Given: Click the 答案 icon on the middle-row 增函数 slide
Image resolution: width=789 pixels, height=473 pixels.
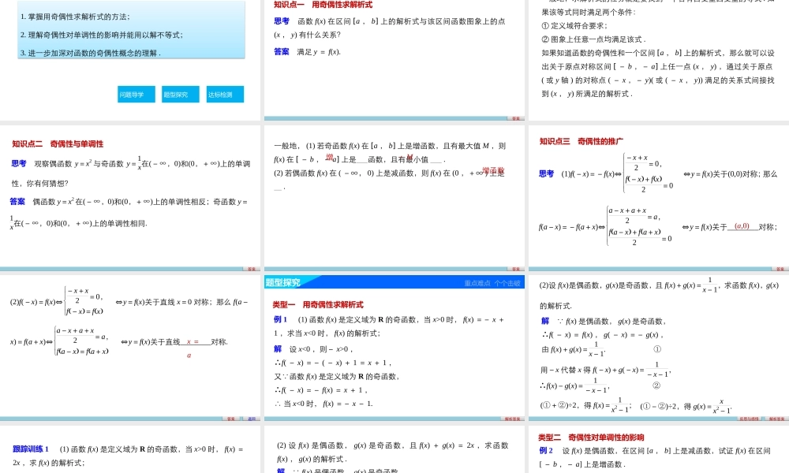Looking at the screenshot, I should [515, 267].
